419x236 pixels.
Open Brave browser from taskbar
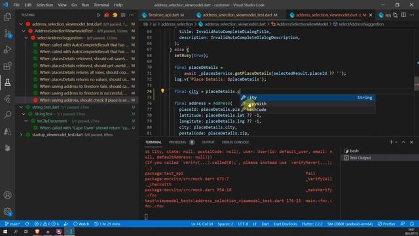coord(37,231)
